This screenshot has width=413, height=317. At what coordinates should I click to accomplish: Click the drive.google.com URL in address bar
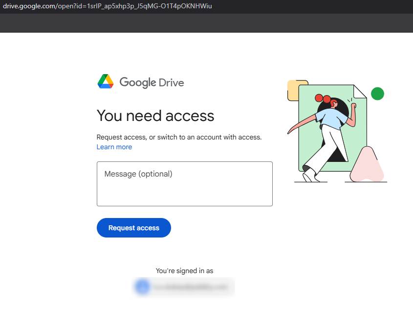pyautogui.click(x=107, y=6)
